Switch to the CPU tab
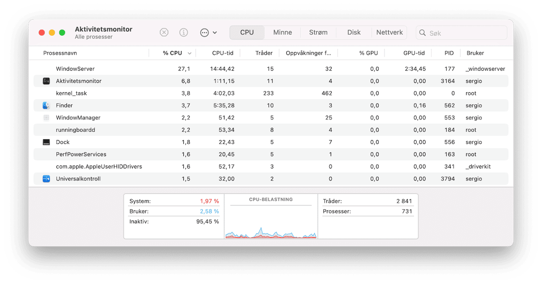Image resolution: width=542 pixels, height=284 pixels. point(247,33)
